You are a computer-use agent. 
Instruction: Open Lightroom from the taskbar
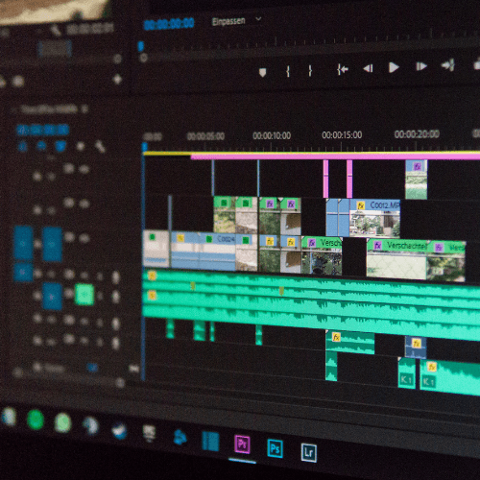point(309,452)
